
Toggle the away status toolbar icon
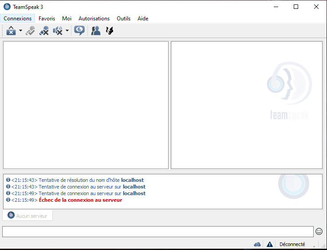(31, 31)
